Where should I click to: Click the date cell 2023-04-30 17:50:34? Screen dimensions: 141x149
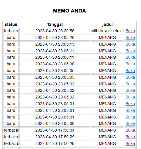point(55,130)
